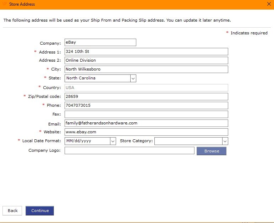The height and width of the screenshot is (223, 274).
Task: Click the Email address field
Action: tap(146, 123)
